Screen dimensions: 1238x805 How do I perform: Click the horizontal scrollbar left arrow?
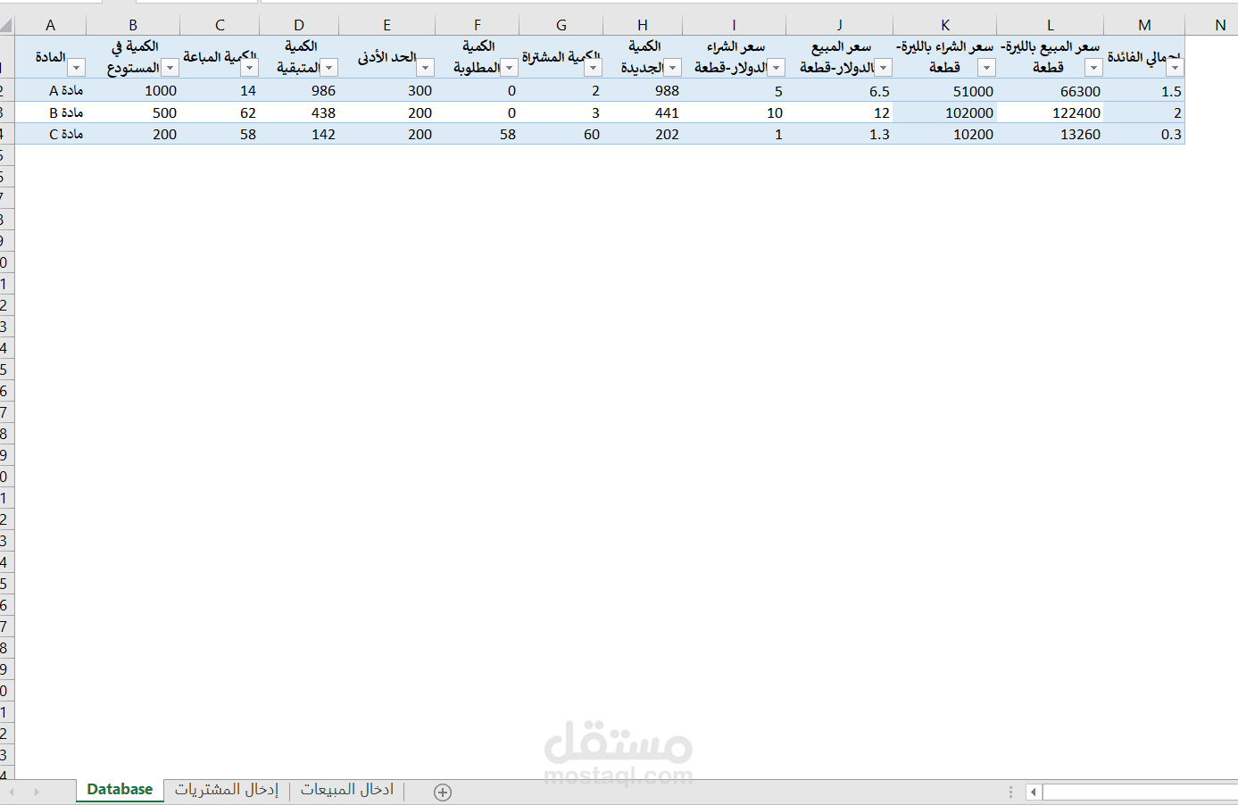click(1033, 792)
